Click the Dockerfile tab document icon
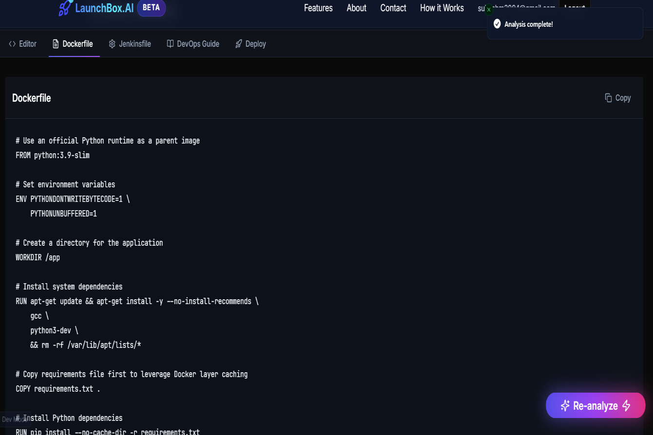The height and width of the screenshot is (435, 653). (56, 44)
